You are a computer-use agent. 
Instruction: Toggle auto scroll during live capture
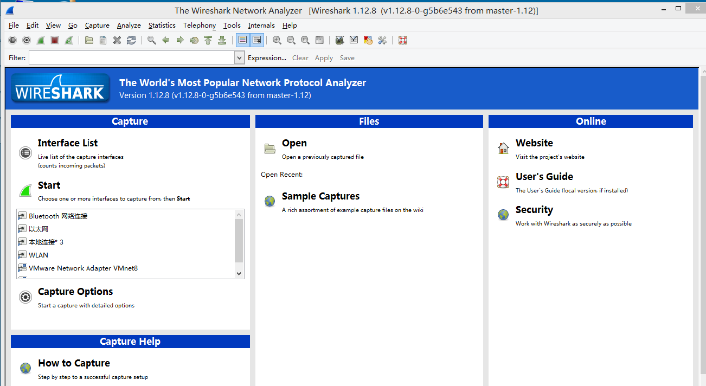(257, 40)
